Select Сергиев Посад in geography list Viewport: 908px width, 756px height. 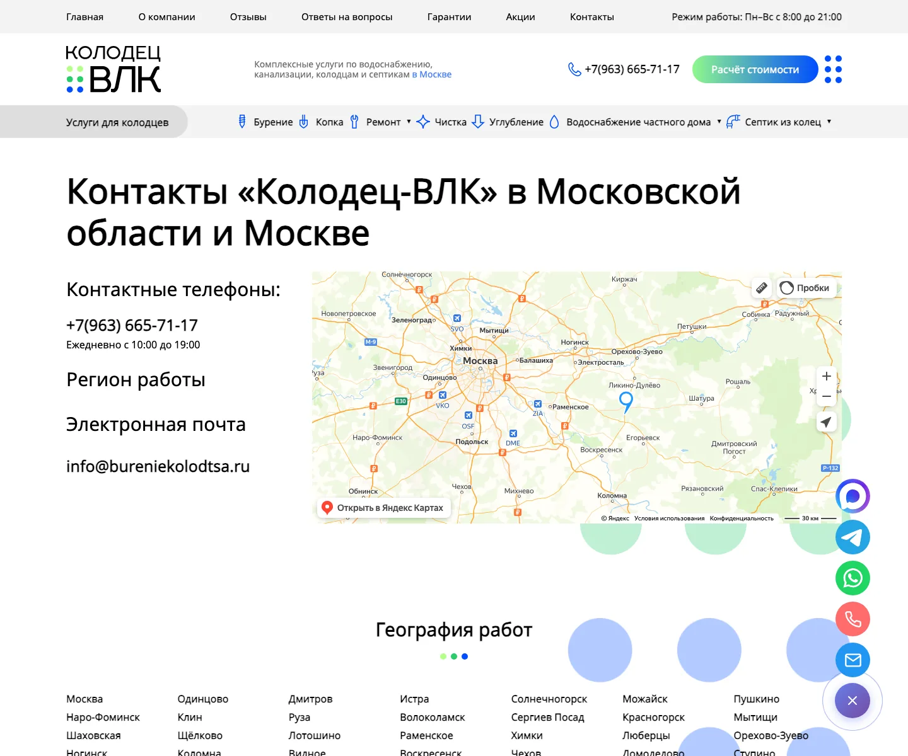(547, 717)
